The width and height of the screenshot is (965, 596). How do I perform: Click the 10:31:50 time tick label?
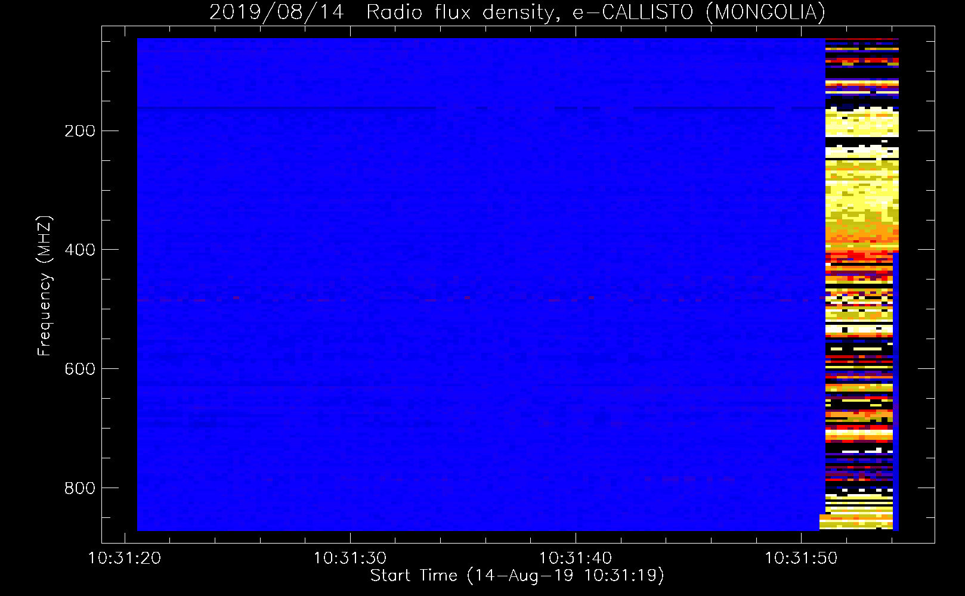pyautogui.click(x=801, y=558)
